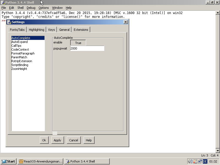
Task: Select CodeContext in the extensions list
Action: tap(28, 50)
